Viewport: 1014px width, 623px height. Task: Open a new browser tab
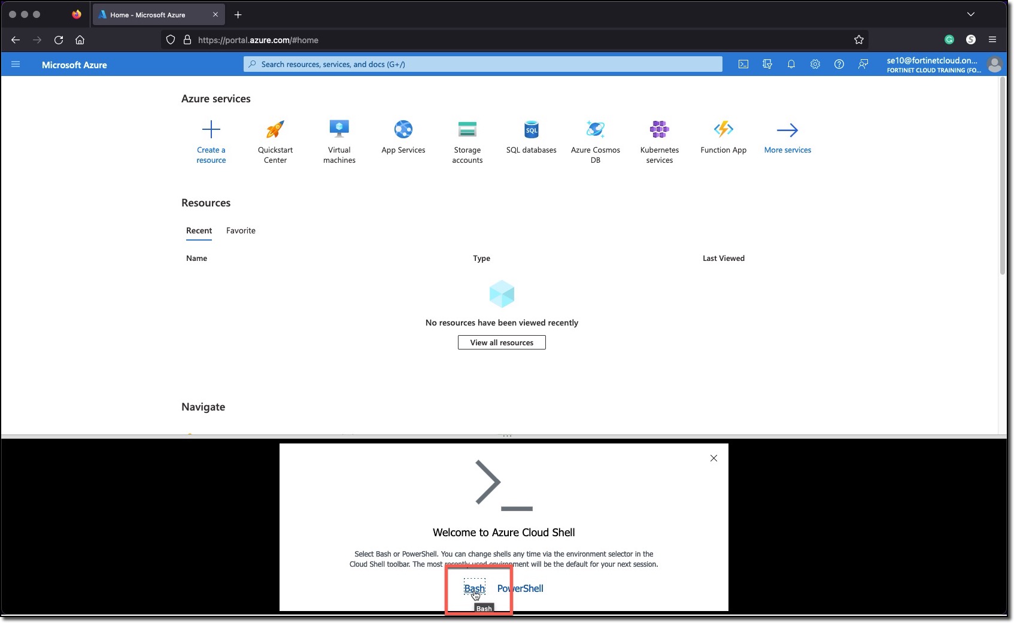coord(238,14)
